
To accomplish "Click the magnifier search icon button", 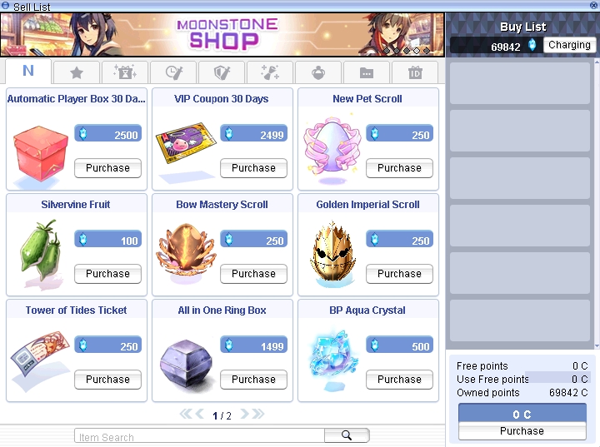I will coord(347,435).
